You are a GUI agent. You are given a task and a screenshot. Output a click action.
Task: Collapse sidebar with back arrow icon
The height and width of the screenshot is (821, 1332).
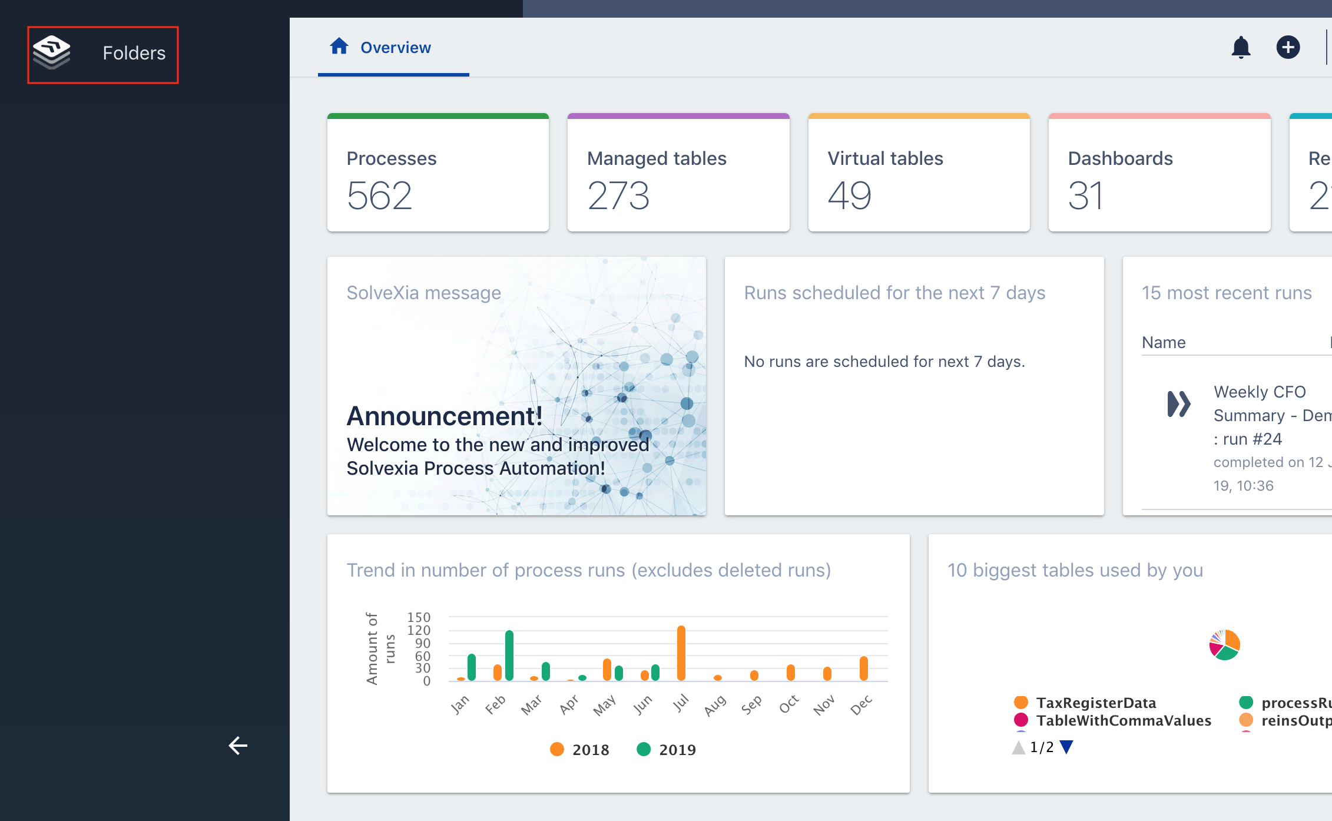click(238, 746)
